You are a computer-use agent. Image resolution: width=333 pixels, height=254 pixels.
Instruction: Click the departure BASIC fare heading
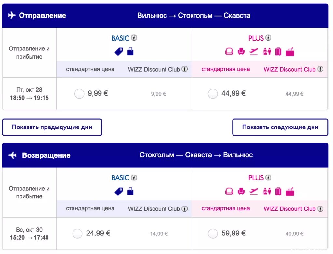[x=120, y=38]
